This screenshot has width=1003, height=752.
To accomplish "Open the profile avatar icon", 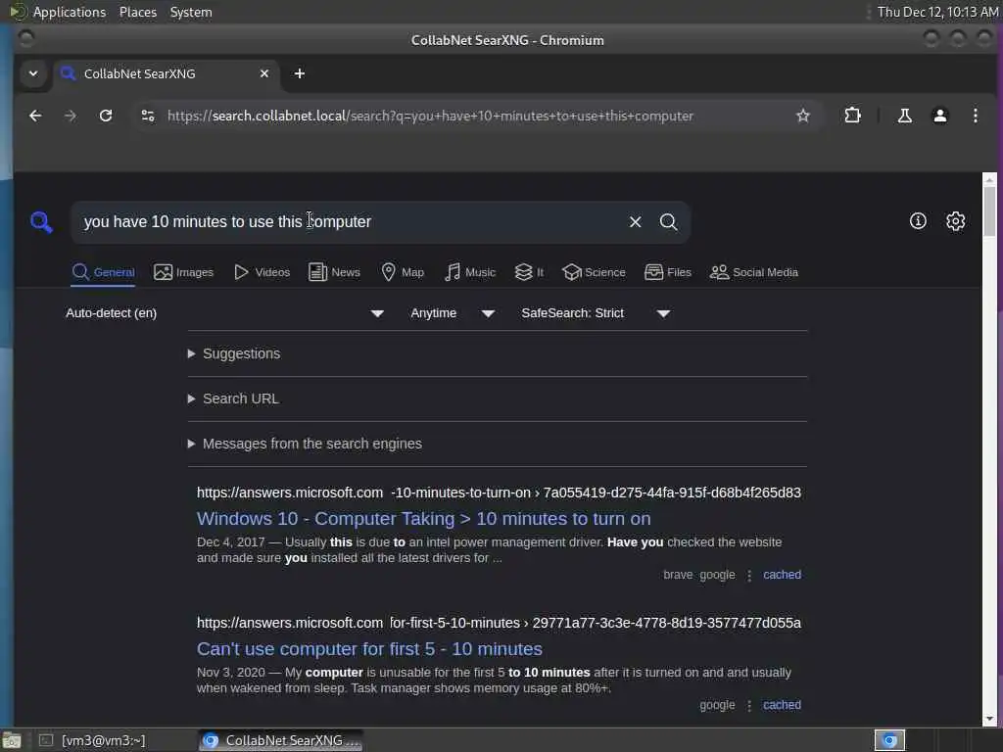I will point(939,116).
